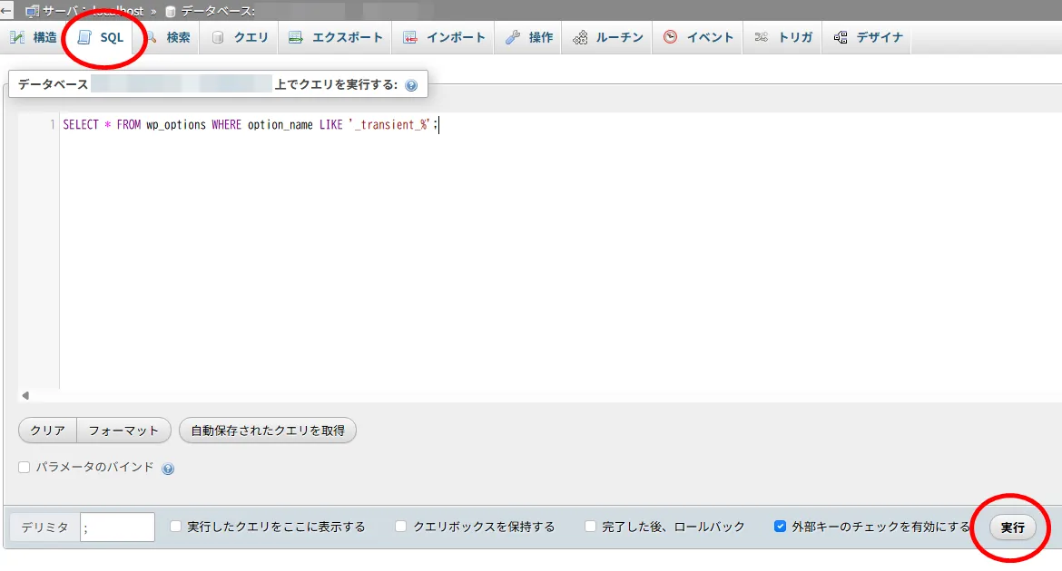The height and width of the screenshot is (571, 1062).
Task: Click the イベント clock icon
Action: (x=670, y=37)
